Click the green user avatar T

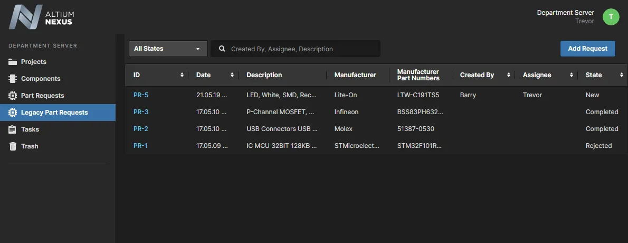click(x=611, y=17)
